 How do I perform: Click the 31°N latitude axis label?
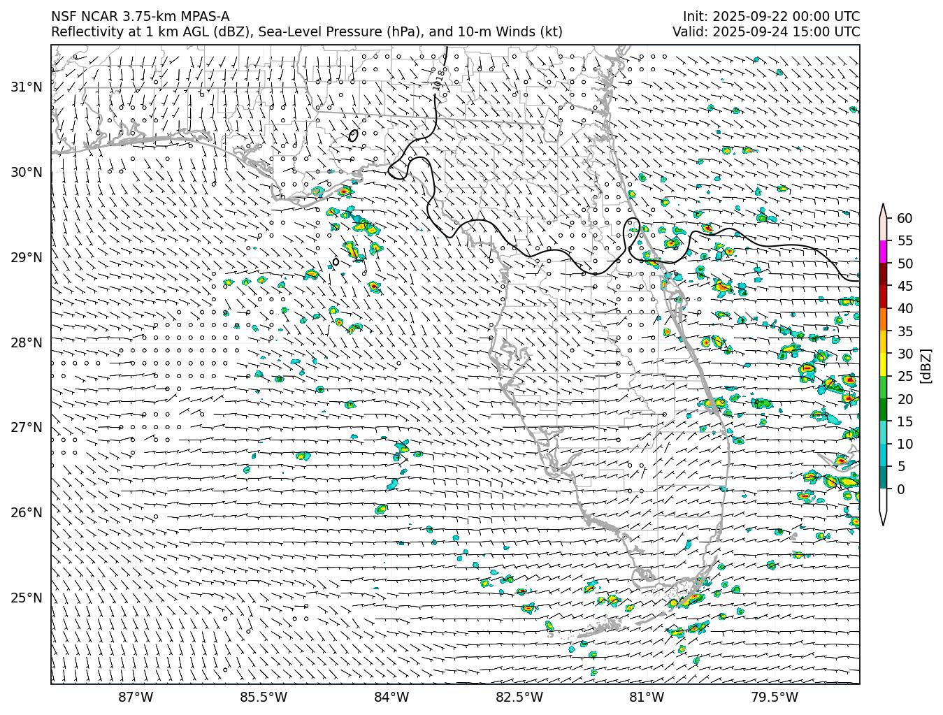click(27, 87)
